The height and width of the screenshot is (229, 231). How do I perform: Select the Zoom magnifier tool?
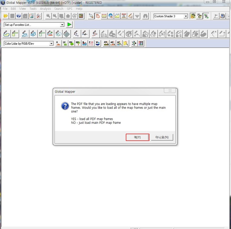click(x=91, y=16)
